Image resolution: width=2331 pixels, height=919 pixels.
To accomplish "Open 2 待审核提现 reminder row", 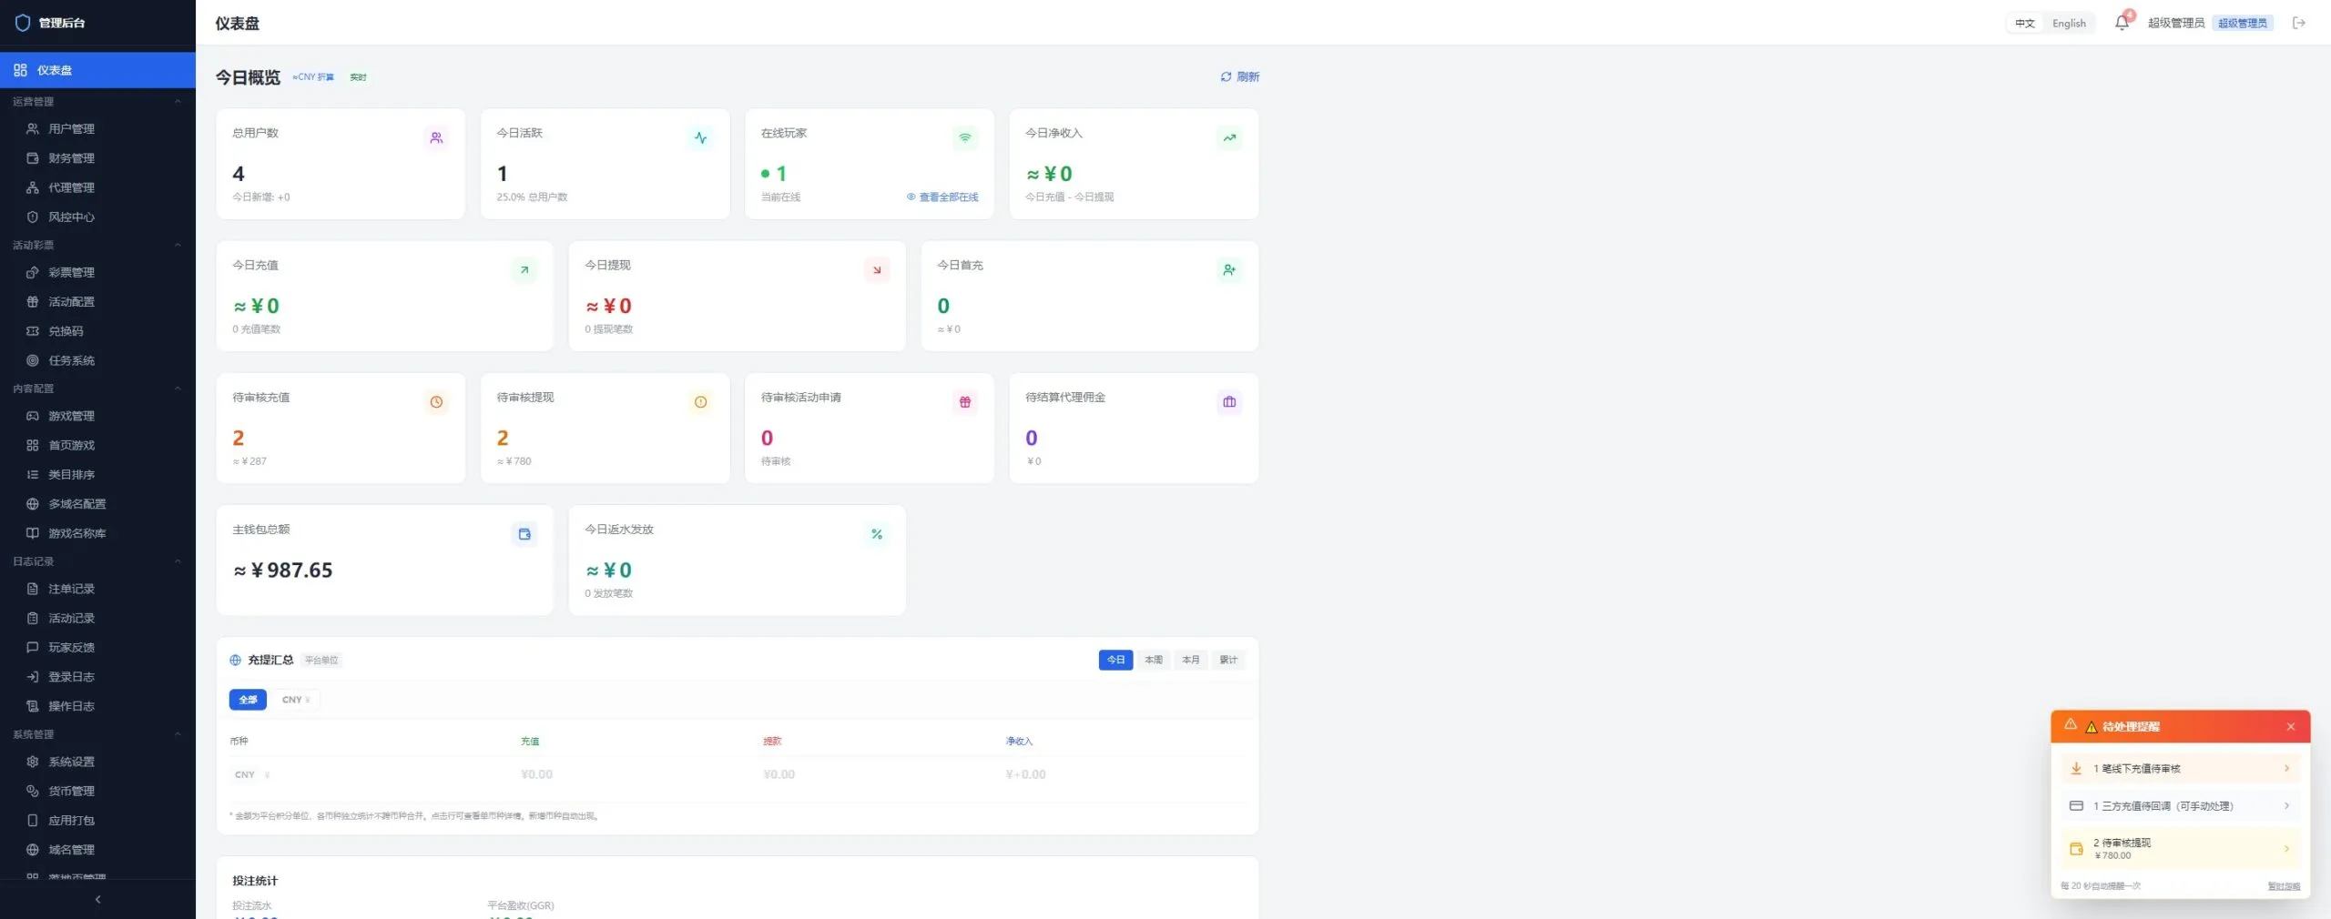I will 2181,849.
